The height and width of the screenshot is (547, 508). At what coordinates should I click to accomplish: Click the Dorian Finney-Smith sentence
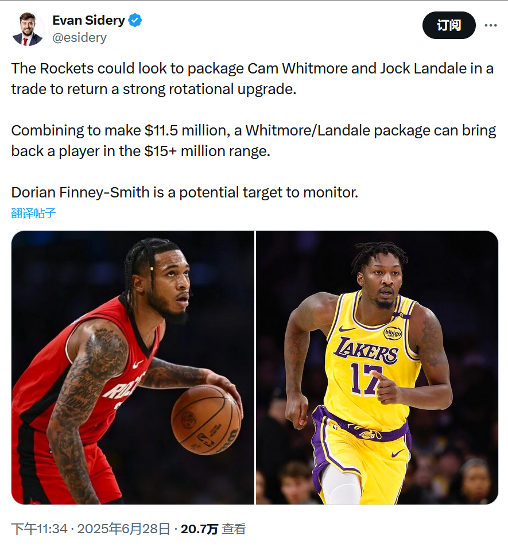pos(185,192)
